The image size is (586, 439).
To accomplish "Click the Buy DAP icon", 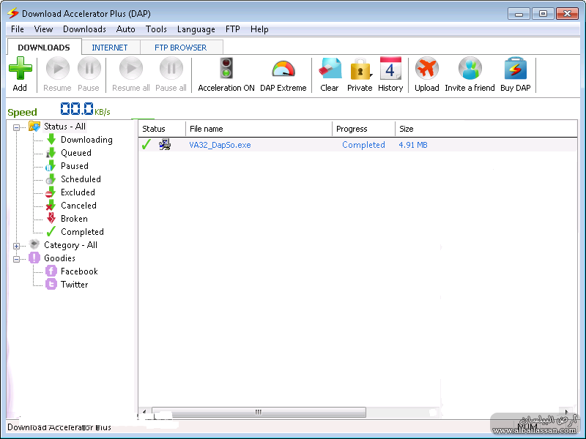I will click(x=516, y=69).
